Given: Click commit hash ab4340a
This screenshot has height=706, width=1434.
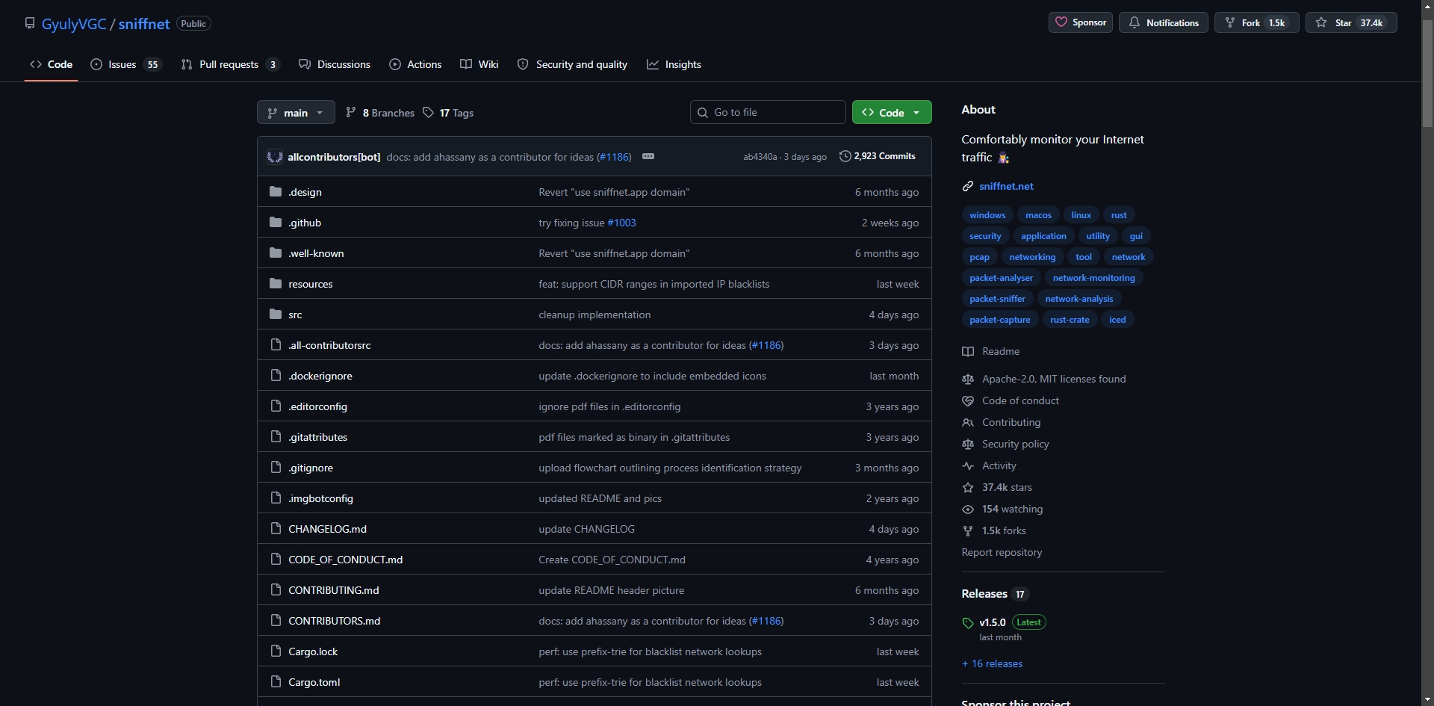Looking at the screenshot, I should (760, 157).
